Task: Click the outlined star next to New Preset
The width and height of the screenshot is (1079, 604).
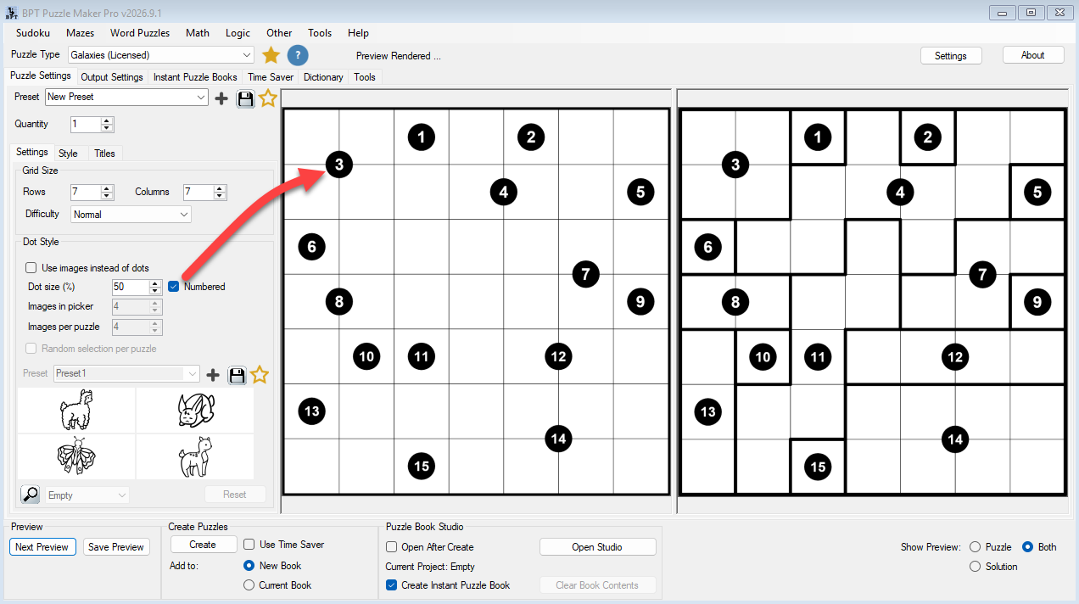Action: (x=268, y=98)
